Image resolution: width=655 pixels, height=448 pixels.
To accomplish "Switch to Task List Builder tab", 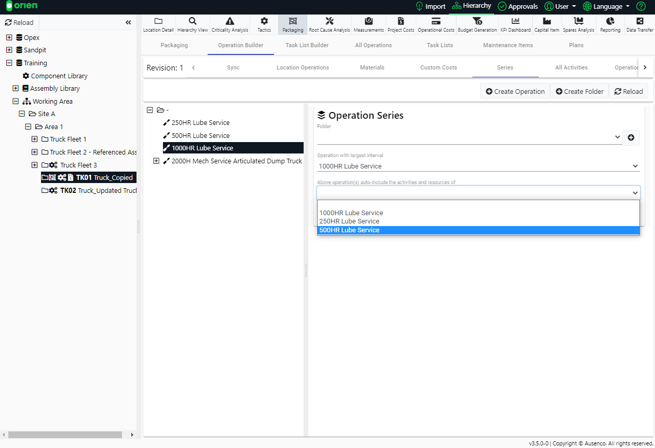I will [307, 45].
